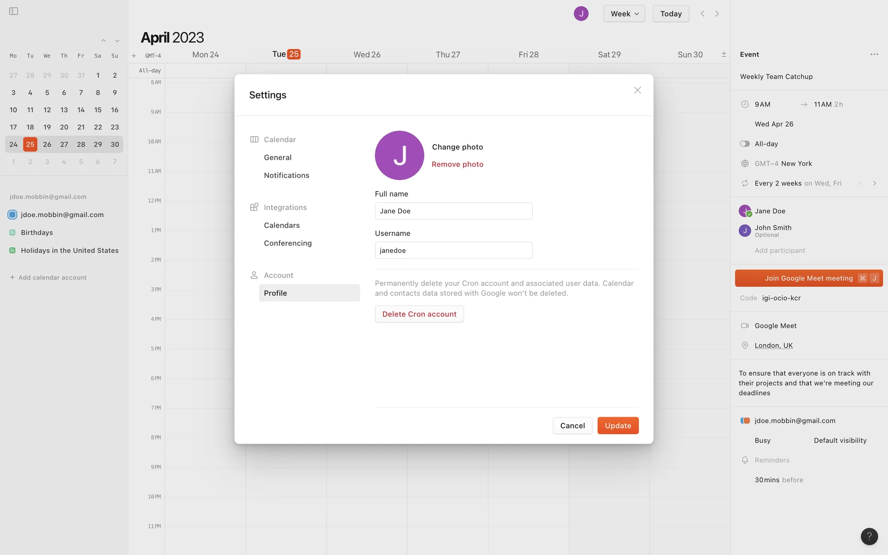Toggle the All-day switch
Screen dimensions: 888x555
(745, 144)
